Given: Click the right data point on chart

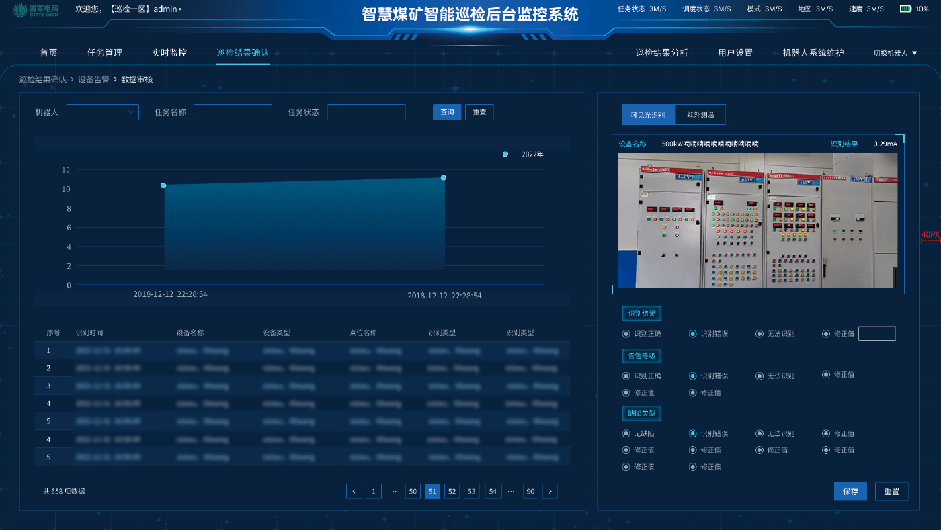Looking at the screenshot, I should [444, 177].
